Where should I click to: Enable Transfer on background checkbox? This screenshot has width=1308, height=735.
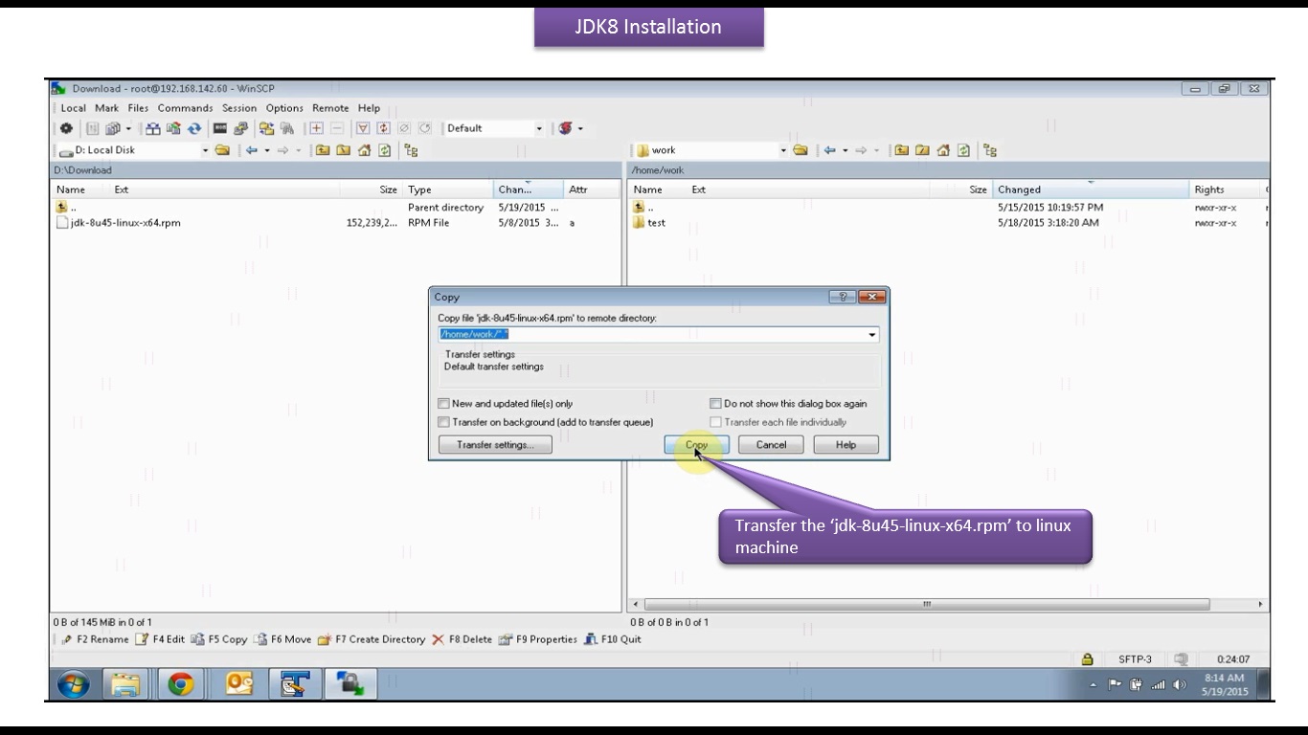443,422
